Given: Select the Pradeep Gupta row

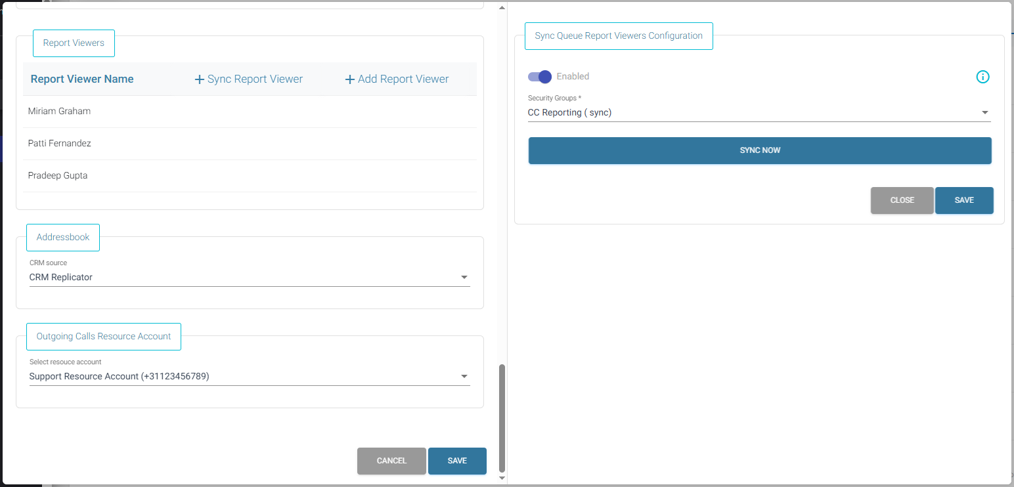Looking at the screenshot, I should click(250, 176).
